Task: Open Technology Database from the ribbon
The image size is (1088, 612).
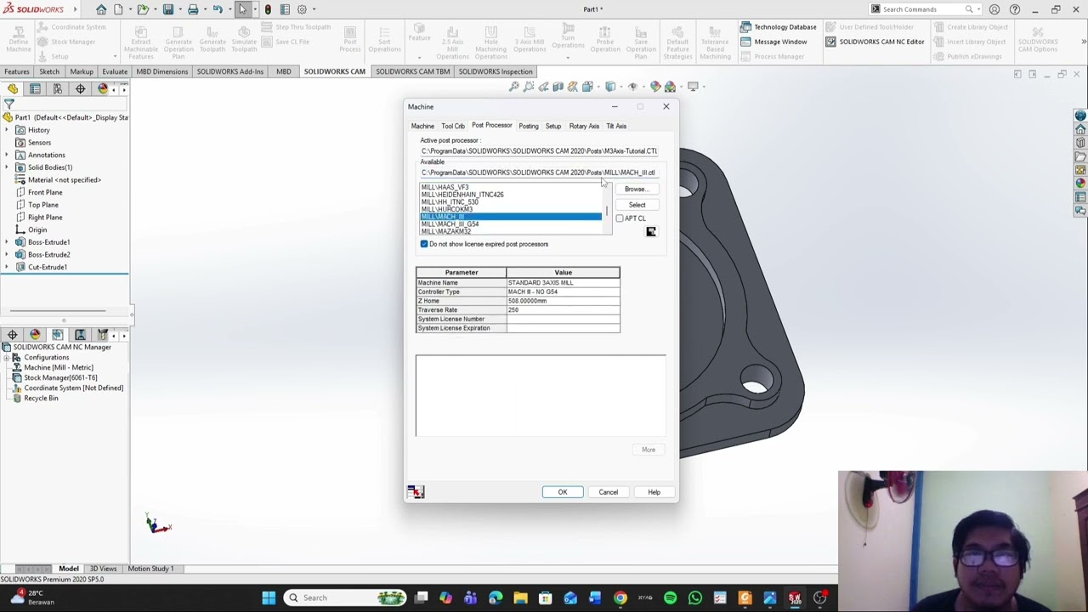Action: [x=778, y=27]
